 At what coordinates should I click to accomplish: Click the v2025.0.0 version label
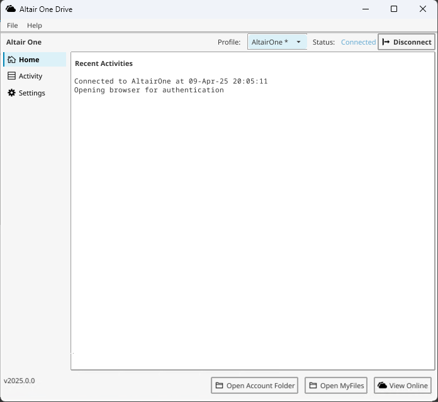click(20, 381)
